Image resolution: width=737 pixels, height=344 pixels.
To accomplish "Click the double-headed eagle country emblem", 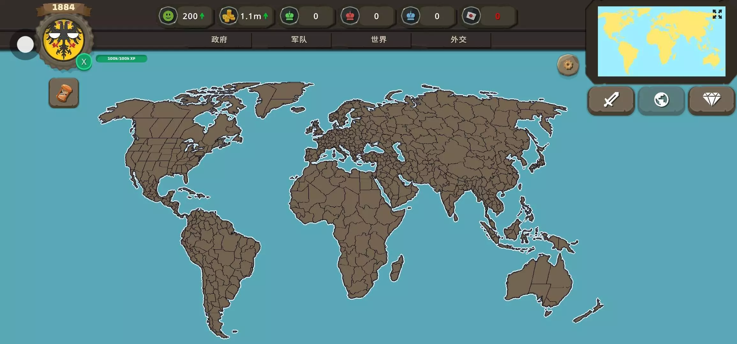I will 64,40.
